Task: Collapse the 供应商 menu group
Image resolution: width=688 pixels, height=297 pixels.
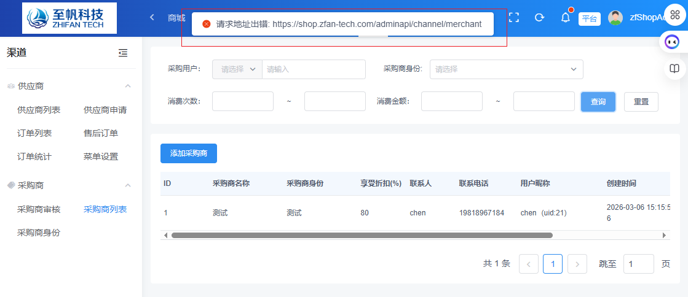Action: click(128, 87)
